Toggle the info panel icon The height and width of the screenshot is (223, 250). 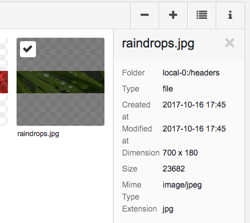tap(230, 15)
